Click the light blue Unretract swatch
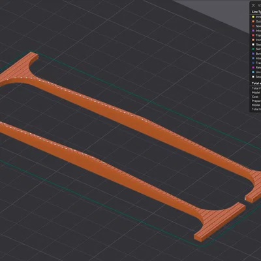The image size is (261, 261). (x=253, y=72)
